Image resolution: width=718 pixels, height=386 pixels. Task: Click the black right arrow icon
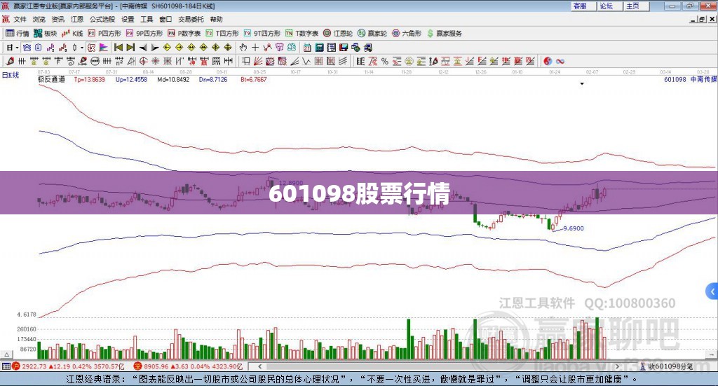click(x=155, y=48)
